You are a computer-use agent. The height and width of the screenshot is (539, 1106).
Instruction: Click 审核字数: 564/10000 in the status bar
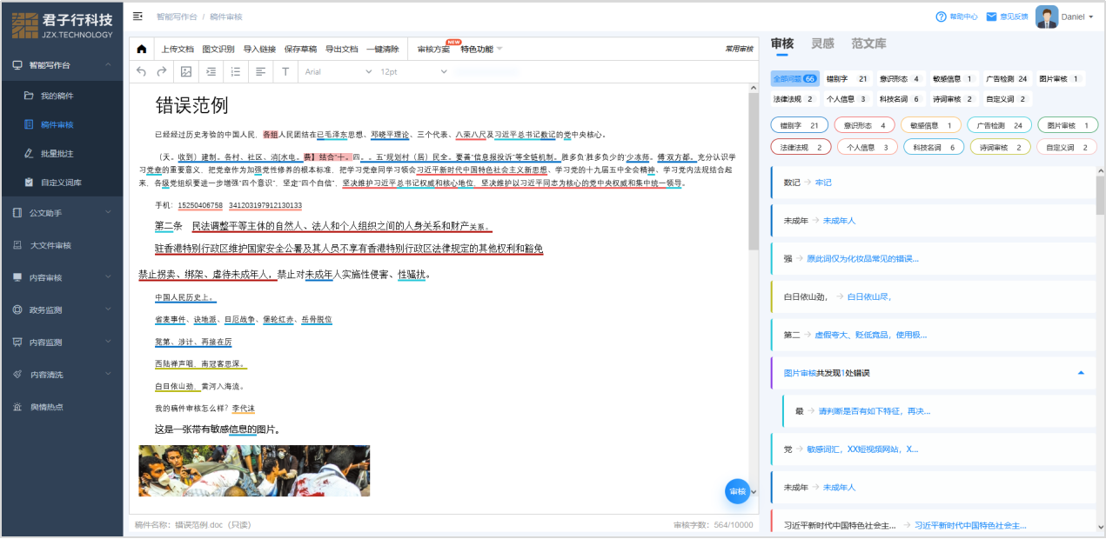click(x=713, y=525)
